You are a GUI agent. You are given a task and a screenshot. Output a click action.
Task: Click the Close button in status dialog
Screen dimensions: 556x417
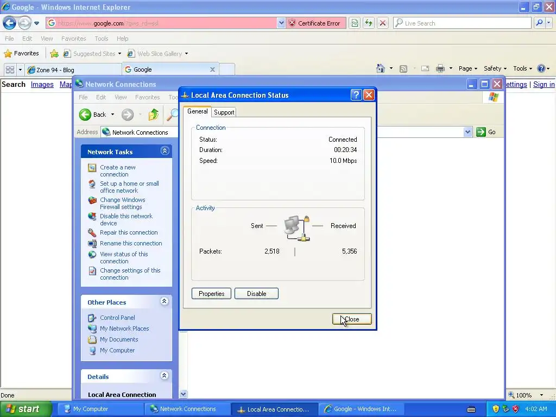coord(352,319)
